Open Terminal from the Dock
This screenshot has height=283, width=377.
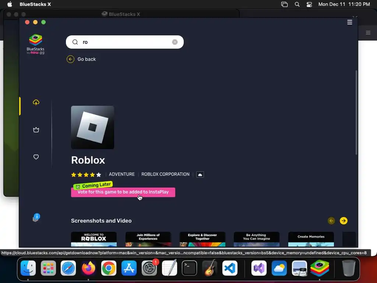190,268
